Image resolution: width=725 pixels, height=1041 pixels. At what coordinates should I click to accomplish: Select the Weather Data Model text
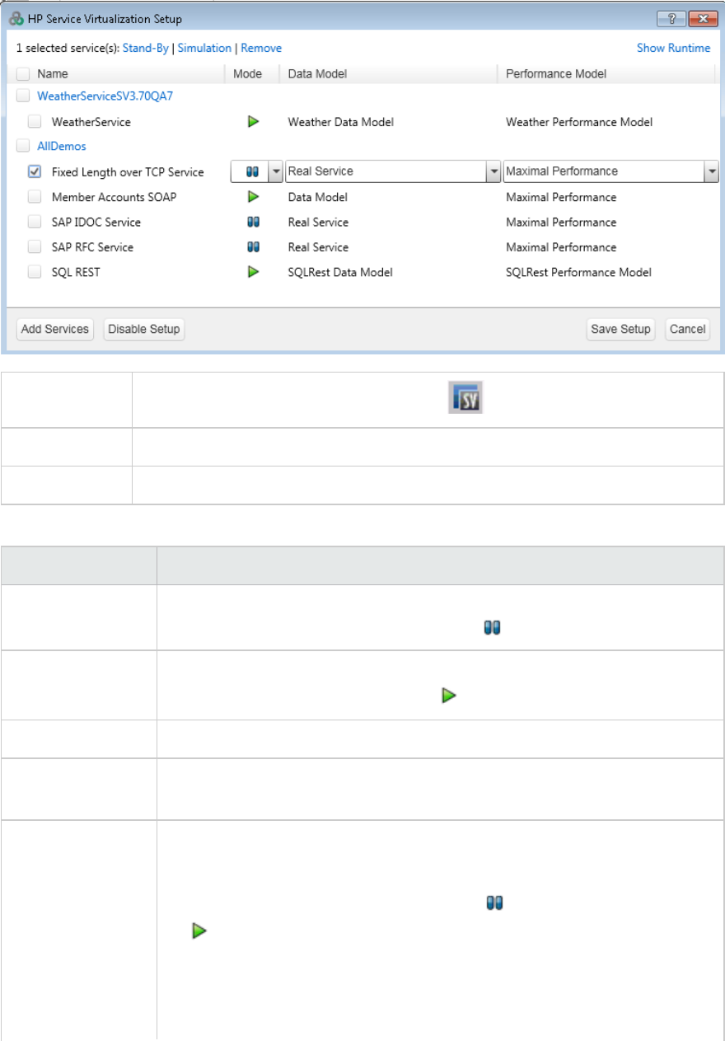(x=340, y=122)
